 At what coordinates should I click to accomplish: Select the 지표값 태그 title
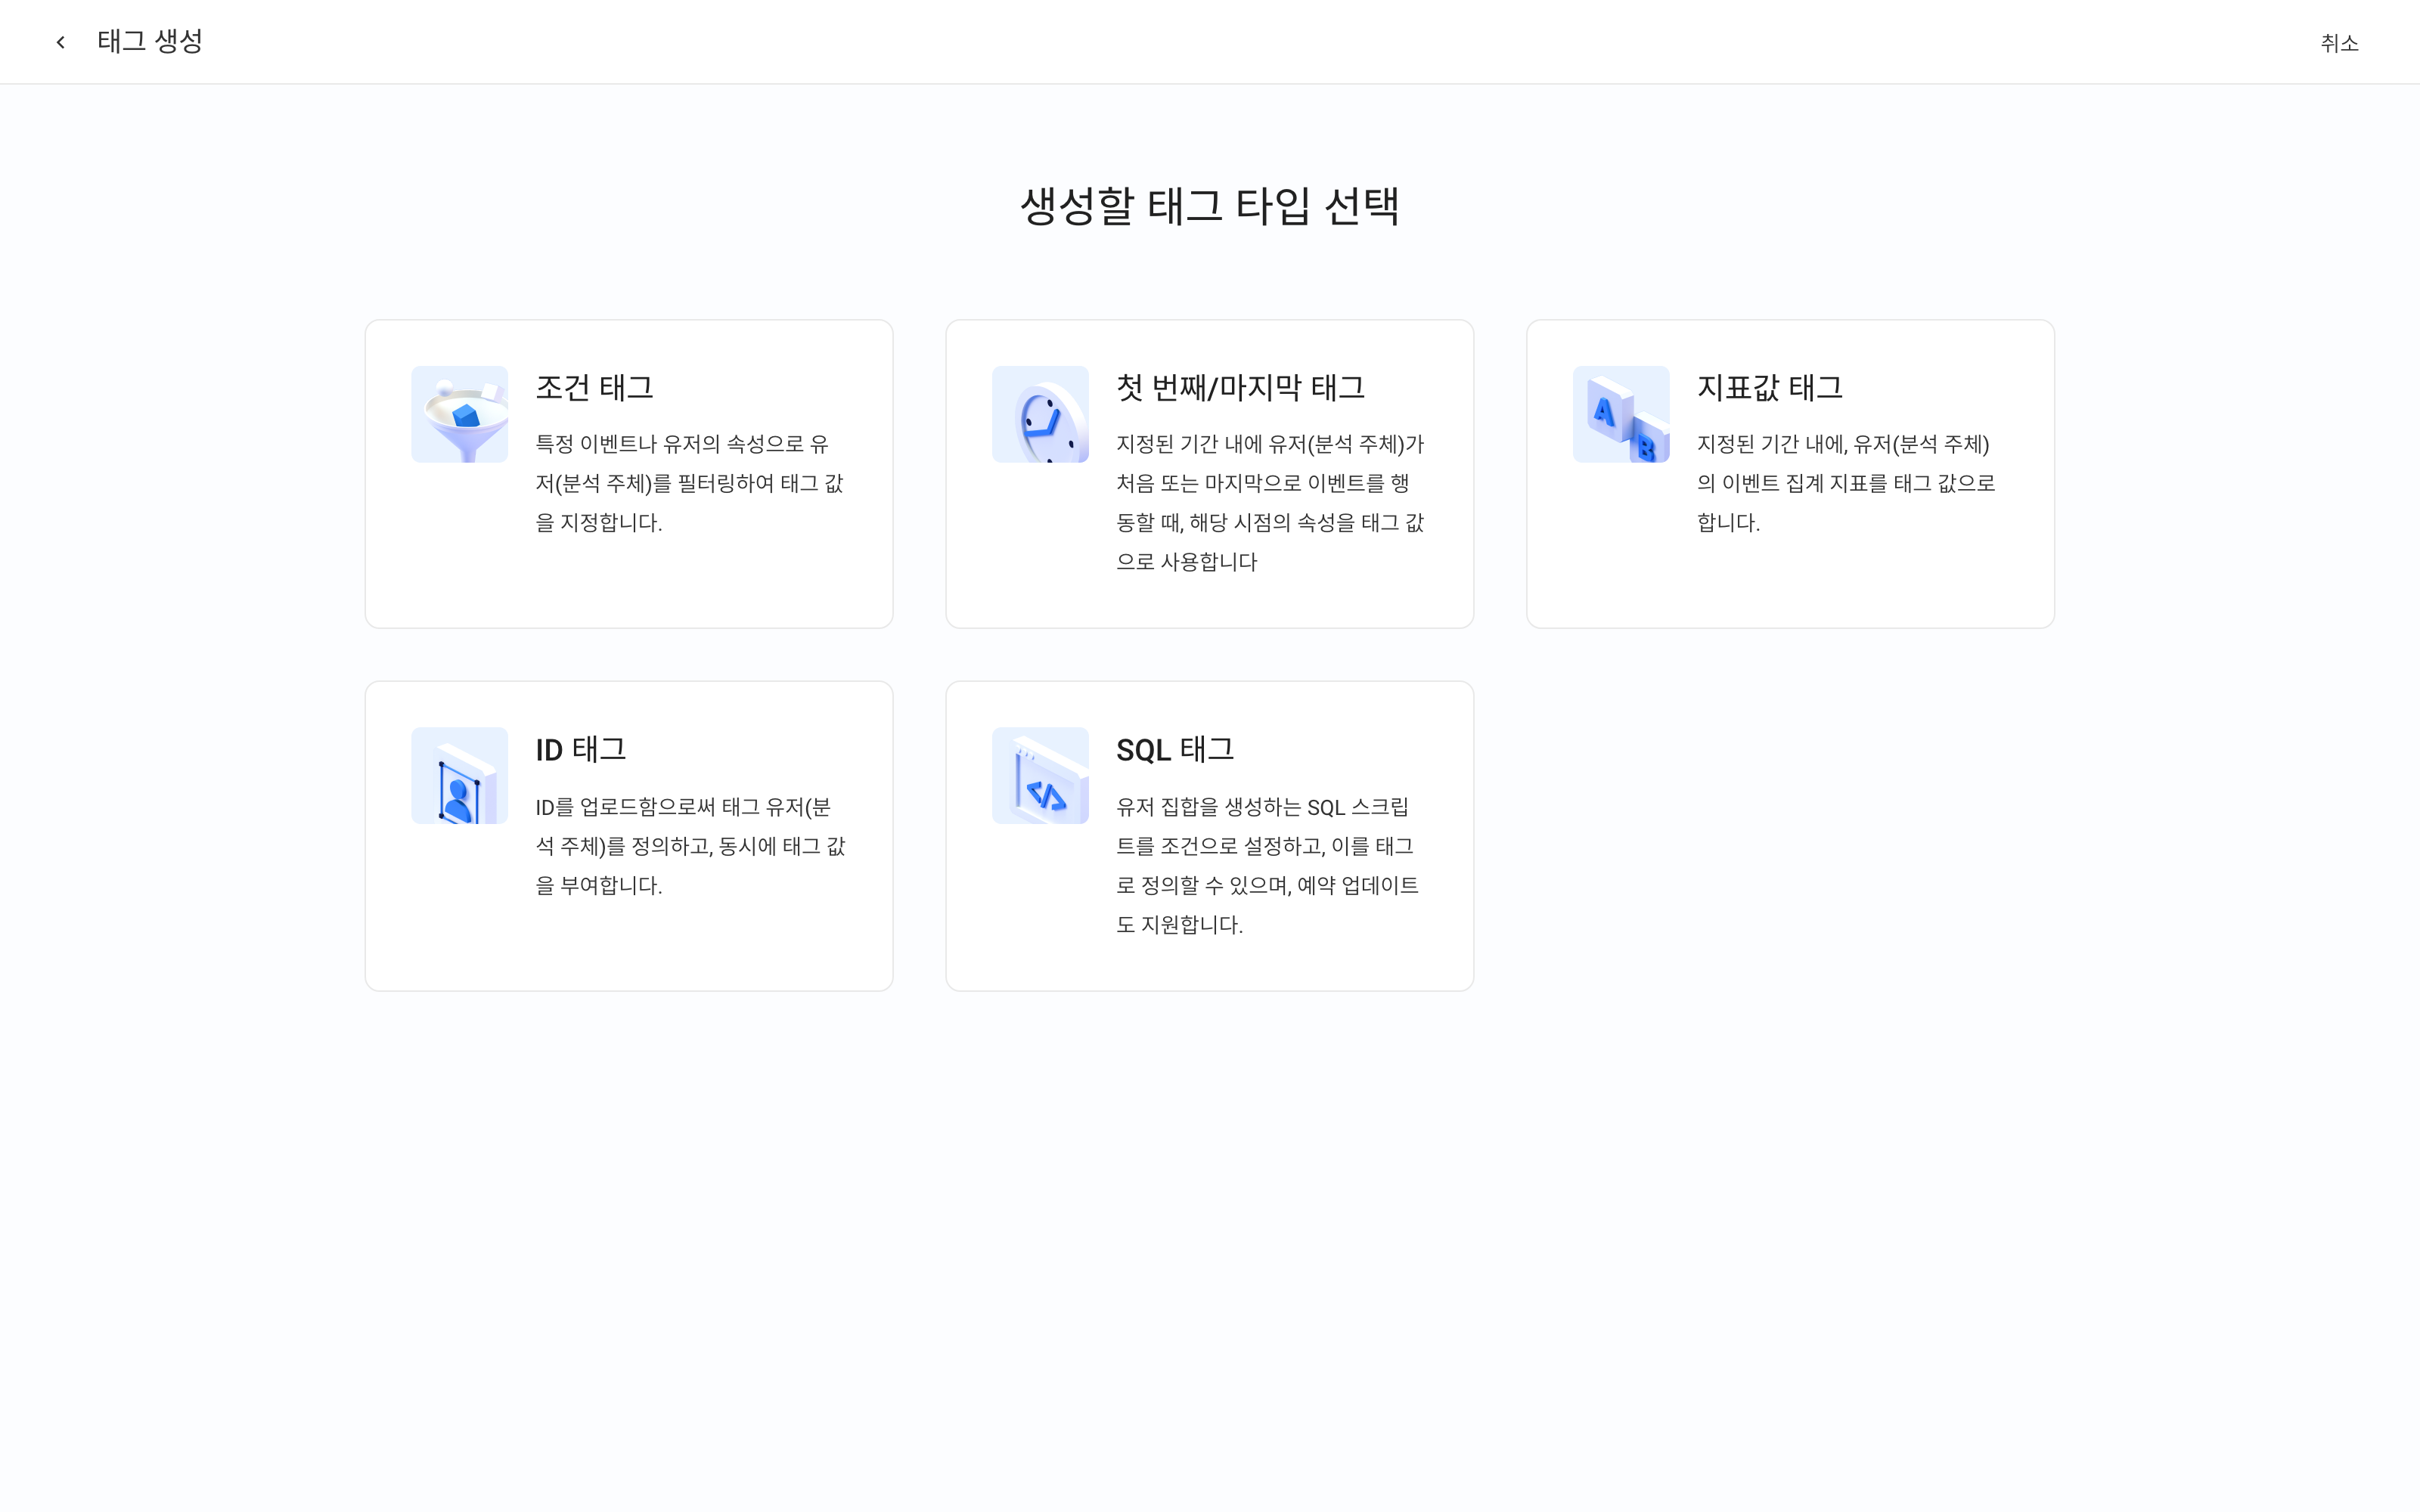point(1769,388)
